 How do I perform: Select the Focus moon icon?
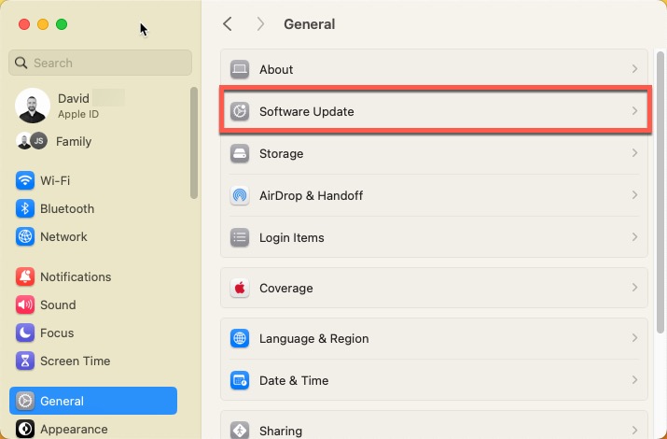[x=25, y=333]
